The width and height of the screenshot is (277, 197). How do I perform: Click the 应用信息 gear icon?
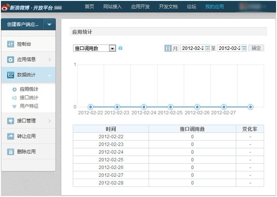11,60
